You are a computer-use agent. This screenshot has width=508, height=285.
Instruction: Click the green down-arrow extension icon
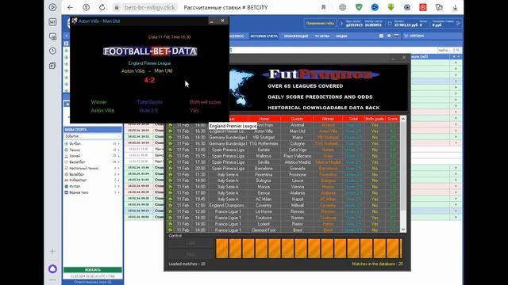391,7
